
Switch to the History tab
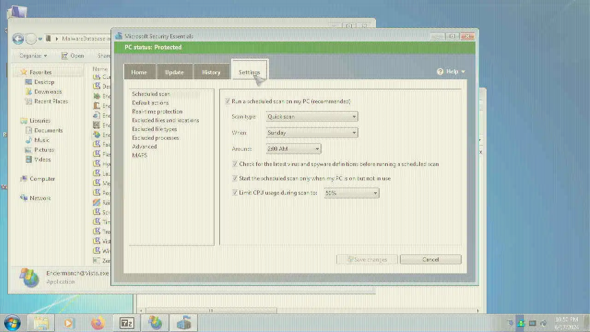pos(211,72)
